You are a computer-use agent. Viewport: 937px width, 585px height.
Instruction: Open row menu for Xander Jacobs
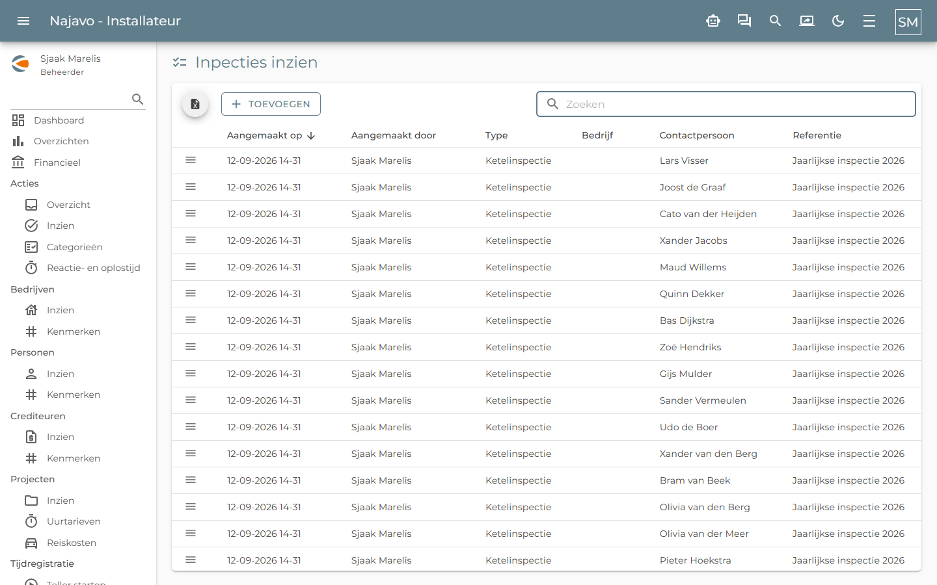click(x=191, y=240)
